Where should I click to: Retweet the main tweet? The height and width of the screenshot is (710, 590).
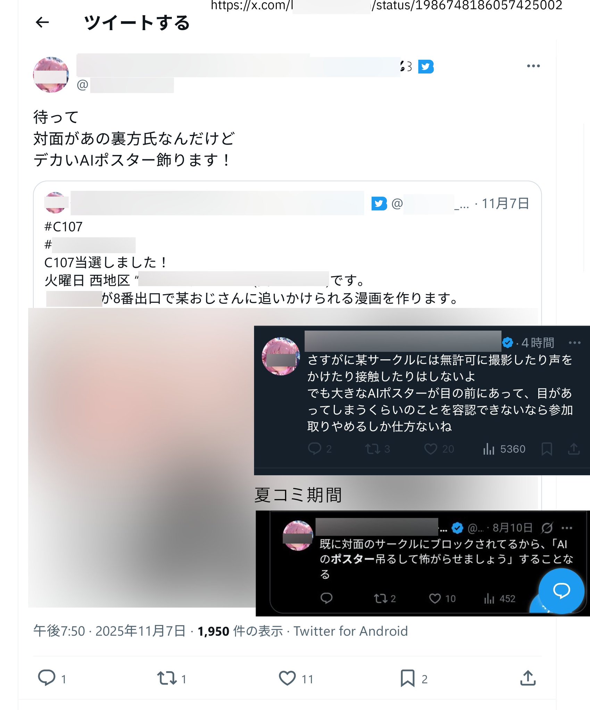coord(167,678)
